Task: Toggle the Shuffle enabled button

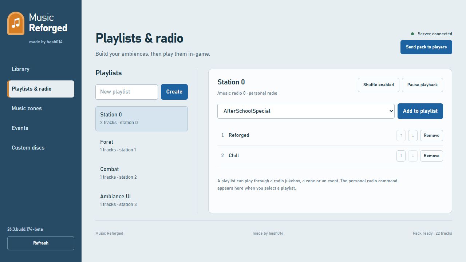Action: 379,85
